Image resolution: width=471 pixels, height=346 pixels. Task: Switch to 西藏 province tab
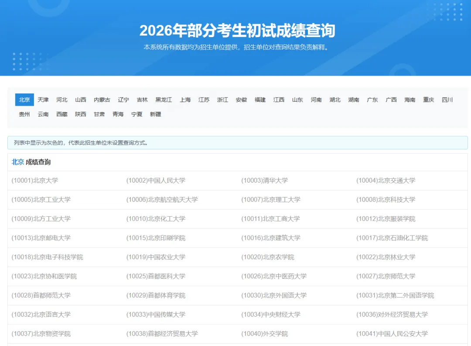pyautogui.click(x=61, y=114)
